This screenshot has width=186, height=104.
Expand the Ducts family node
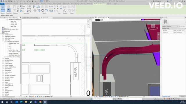coord(3,74)
